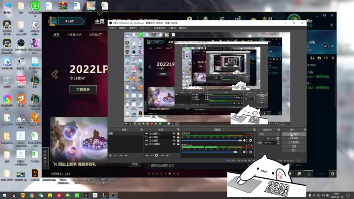
Task: Open the 桌面音频 gear settings in the mixer
Action: 250,140
